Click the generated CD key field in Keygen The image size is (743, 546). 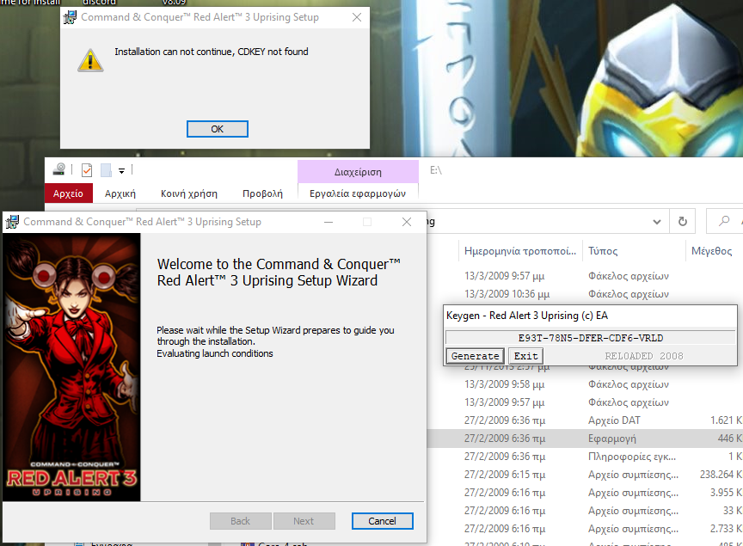point(591,338)
